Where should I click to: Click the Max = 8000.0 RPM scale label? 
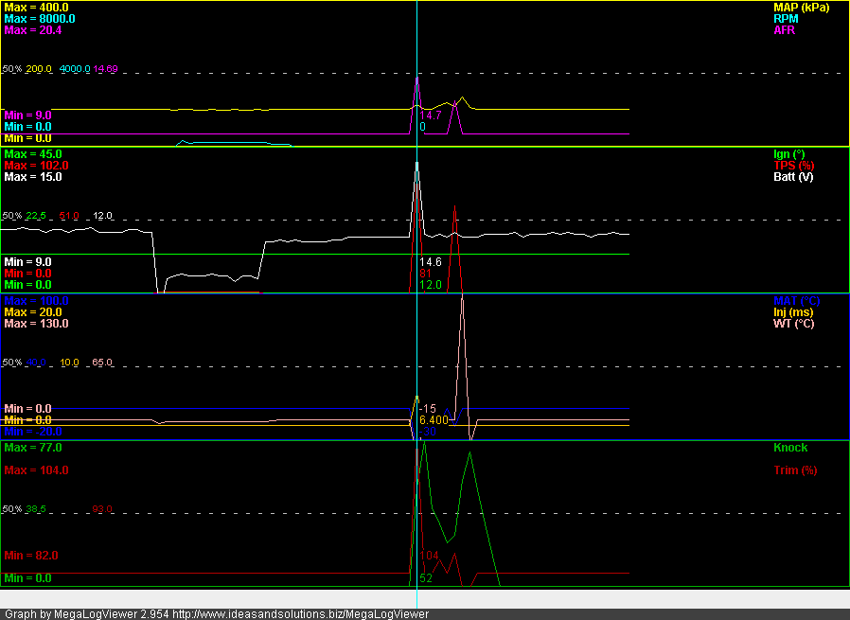click(x=40, y=19)
